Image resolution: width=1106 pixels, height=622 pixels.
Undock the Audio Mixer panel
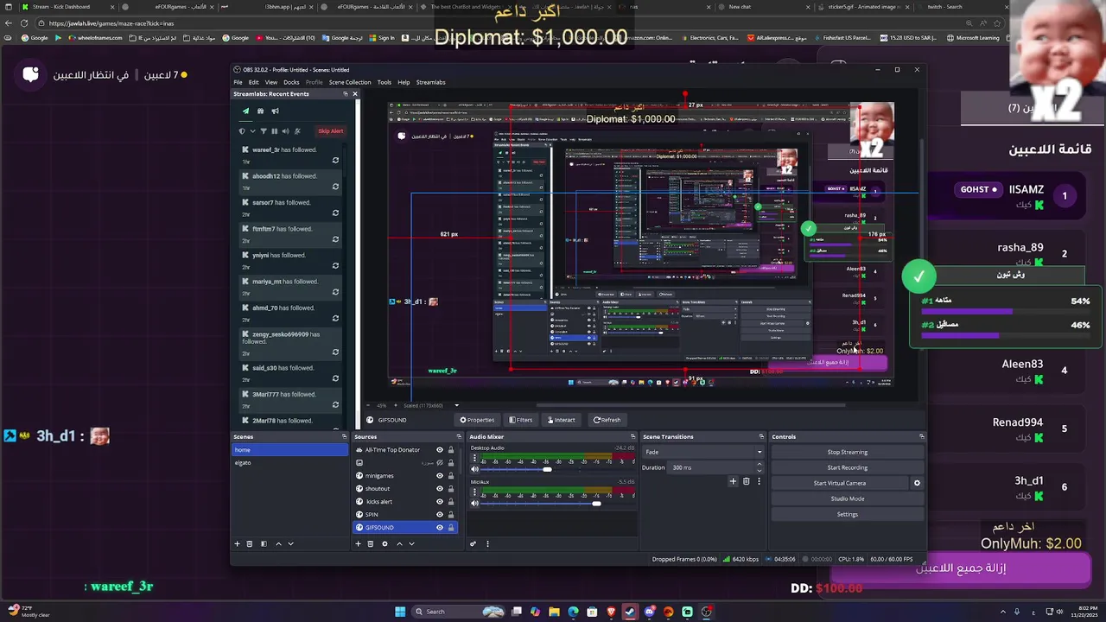[632, 436]
